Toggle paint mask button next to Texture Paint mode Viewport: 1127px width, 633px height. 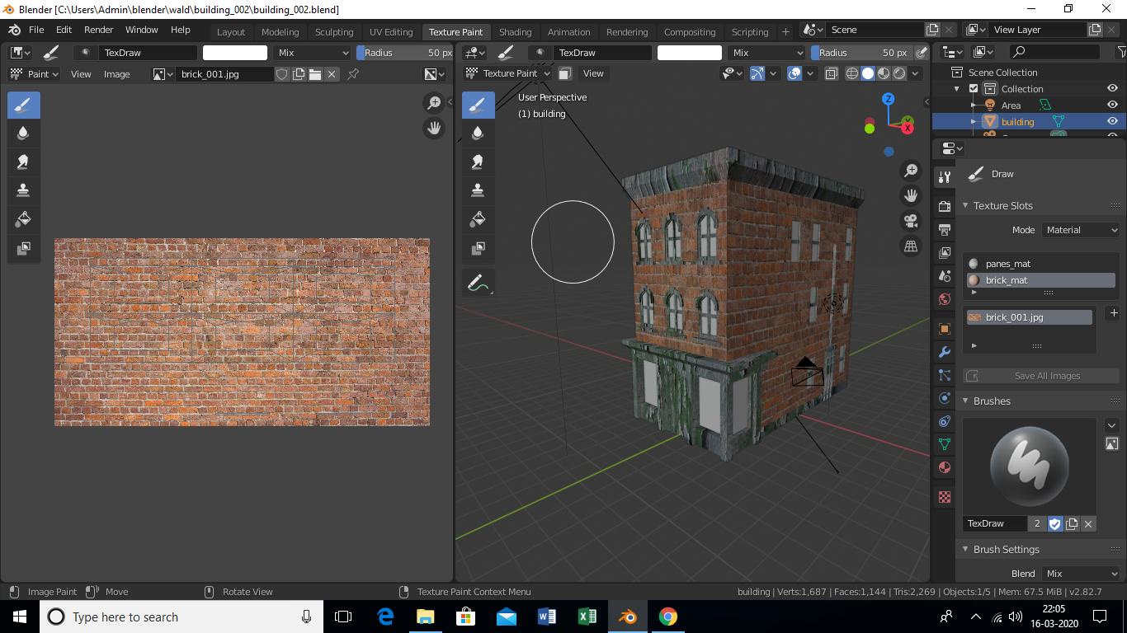point(564,73)
